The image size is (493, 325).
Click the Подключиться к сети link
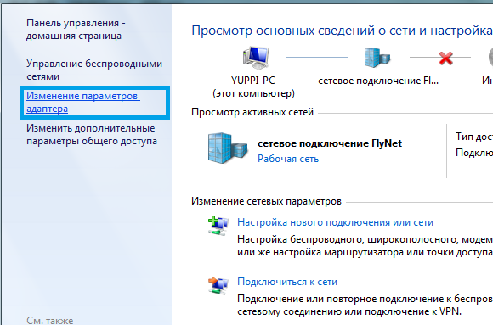[287, 282]
